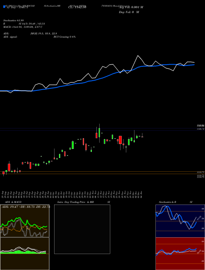Click the 'Day Vol: 0 M' label
205x270 pixels.
coord(129,12)
